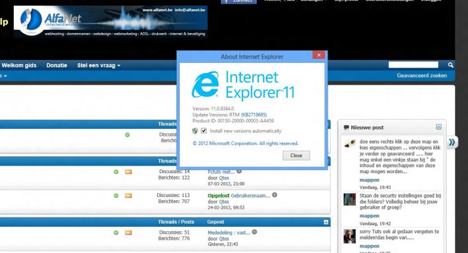Open the Donatie menu item
Screen dimensions: 468x253
pyautogui.click(x=57, y=65)
